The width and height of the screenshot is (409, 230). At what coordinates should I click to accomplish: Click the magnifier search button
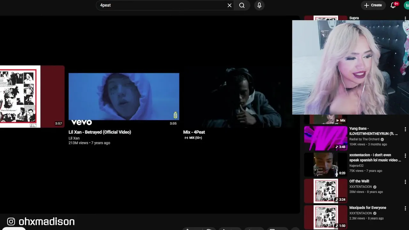pos(242,5)
